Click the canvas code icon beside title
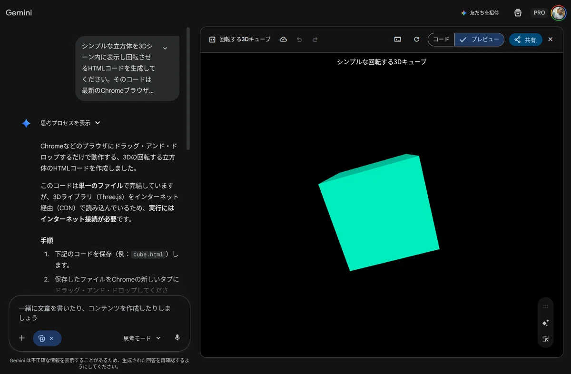 [212, 39]
